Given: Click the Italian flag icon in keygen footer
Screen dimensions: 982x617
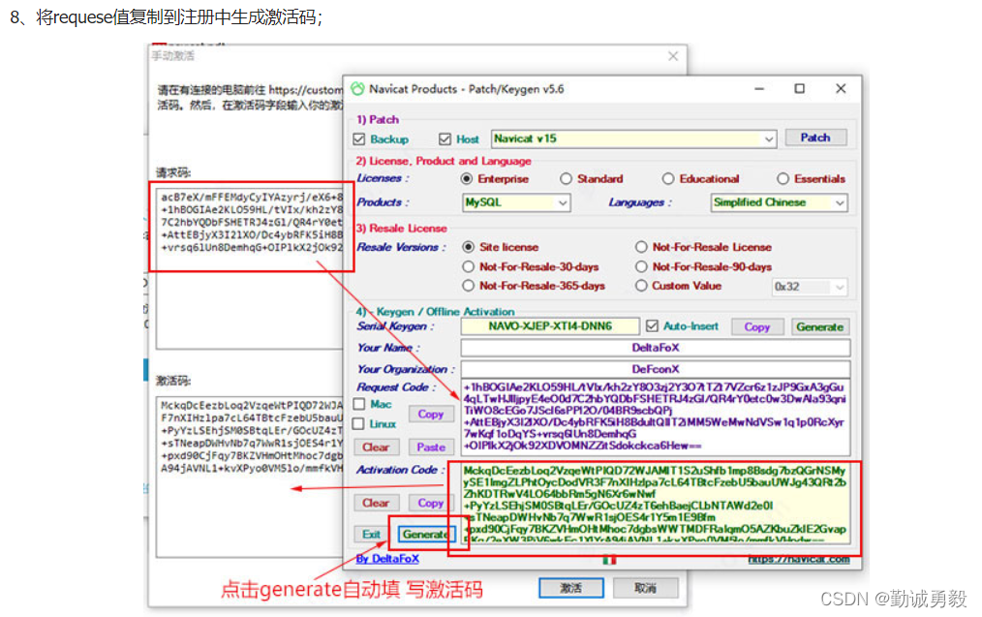Looking at the screenshot, I should click(x=609, y=560).
